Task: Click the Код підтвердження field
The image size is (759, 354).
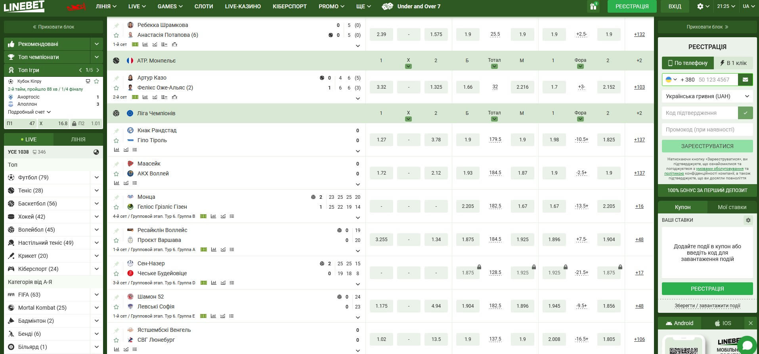Action: click(x=700, y=113)
